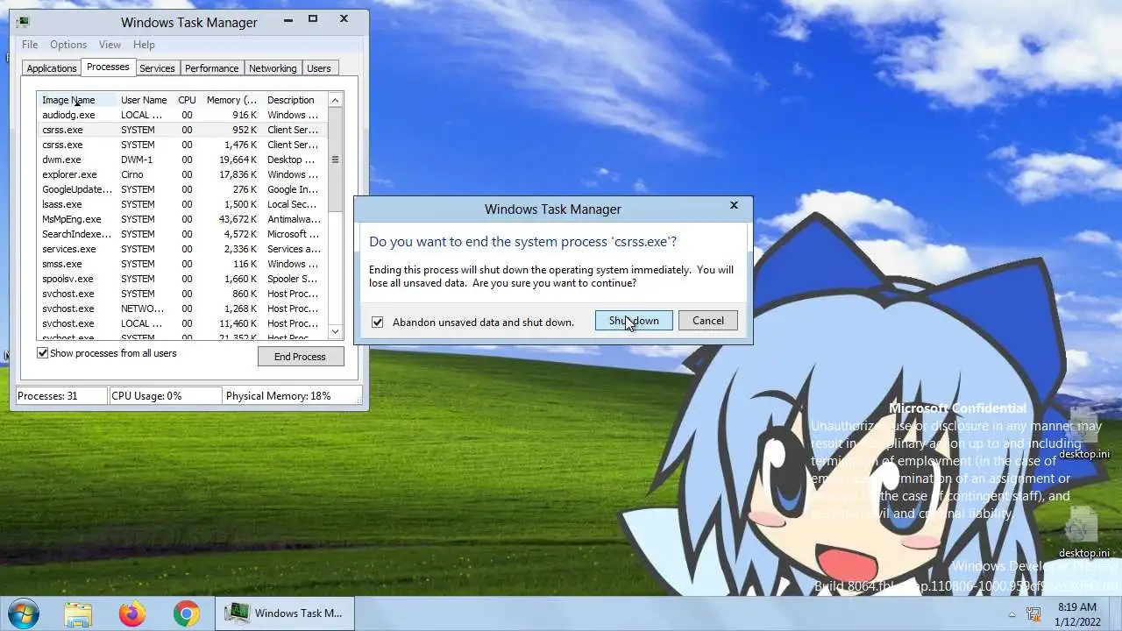Select the lsass.exe process row

click(181, 204)
